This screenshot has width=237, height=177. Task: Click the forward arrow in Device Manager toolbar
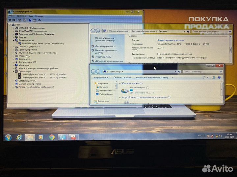tap(14, 20)
